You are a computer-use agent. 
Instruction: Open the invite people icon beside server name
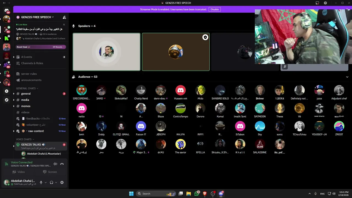64,17
